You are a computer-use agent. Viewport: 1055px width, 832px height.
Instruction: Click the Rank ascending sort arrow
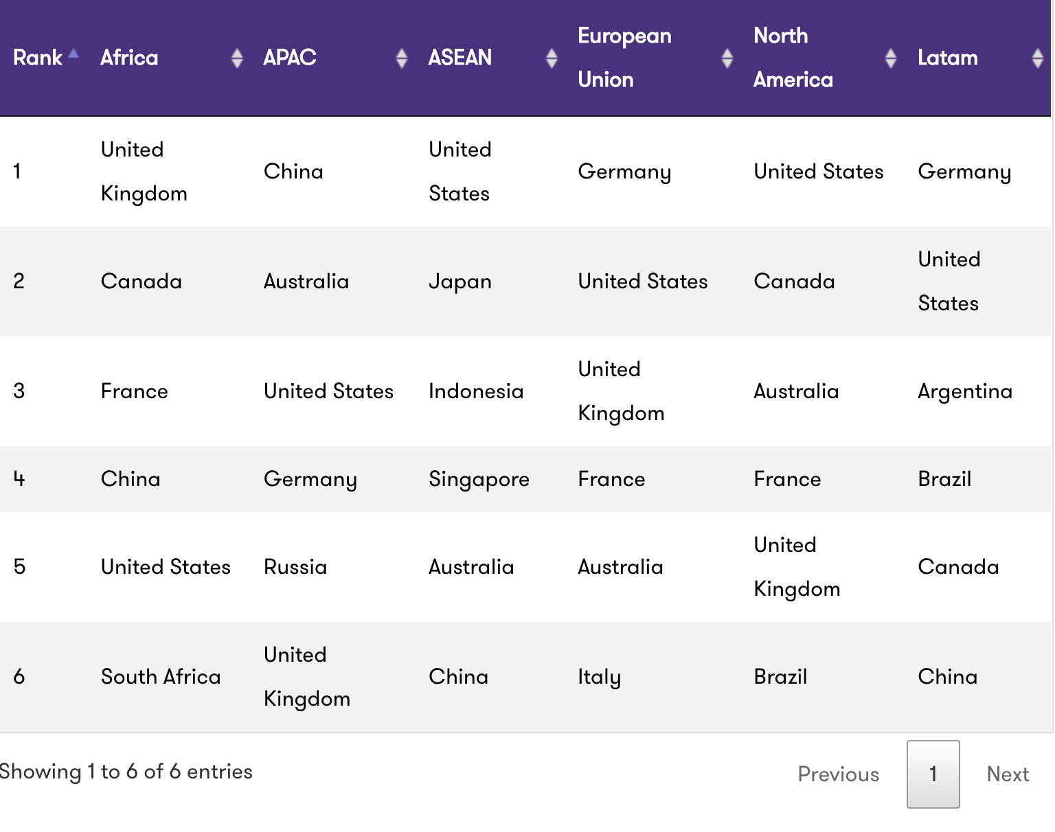[73, 54]
